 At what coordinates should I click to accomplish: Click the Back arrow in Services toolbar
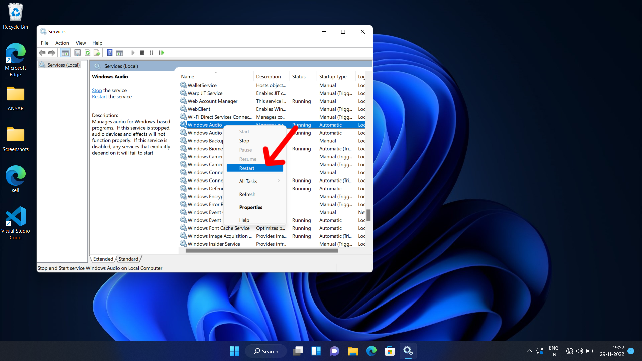coord(42,53)
